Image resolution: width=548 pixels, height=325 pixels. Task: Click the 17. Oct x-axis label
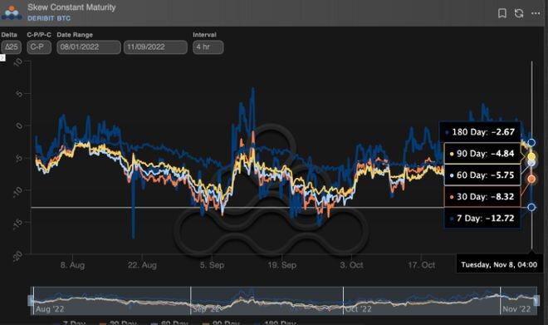pyautogui.click(x=422, y=265)
